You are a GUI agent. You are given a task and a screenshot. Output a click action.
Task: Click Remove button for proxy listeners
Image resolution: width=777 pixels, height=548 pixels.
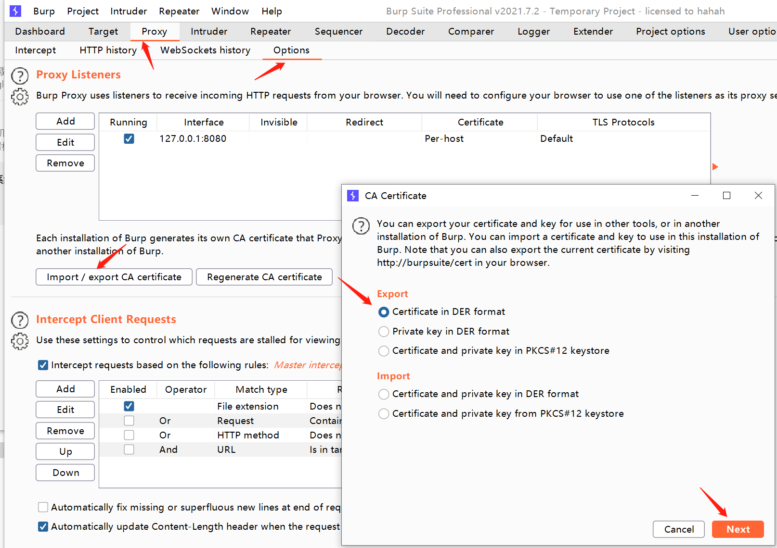65,163
